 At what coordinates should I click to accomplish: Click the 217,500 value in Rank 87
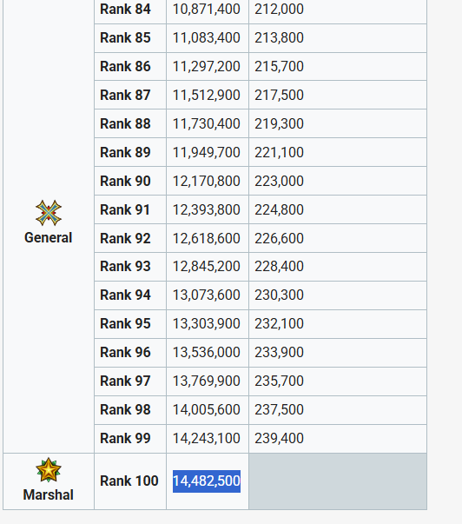pos(279,95)
